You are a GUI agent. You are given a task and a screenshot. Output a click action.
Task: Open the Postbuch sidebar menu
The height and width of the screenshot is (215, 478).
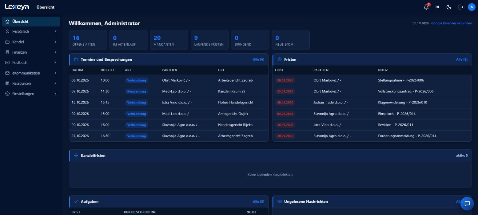[x=31, y=63]
